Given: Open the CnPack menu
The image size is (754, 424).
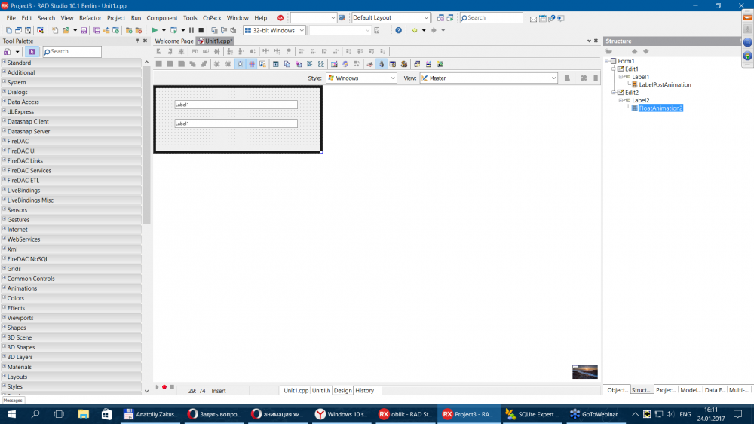Looking at the screenshot, I should (x=212, y=18).
